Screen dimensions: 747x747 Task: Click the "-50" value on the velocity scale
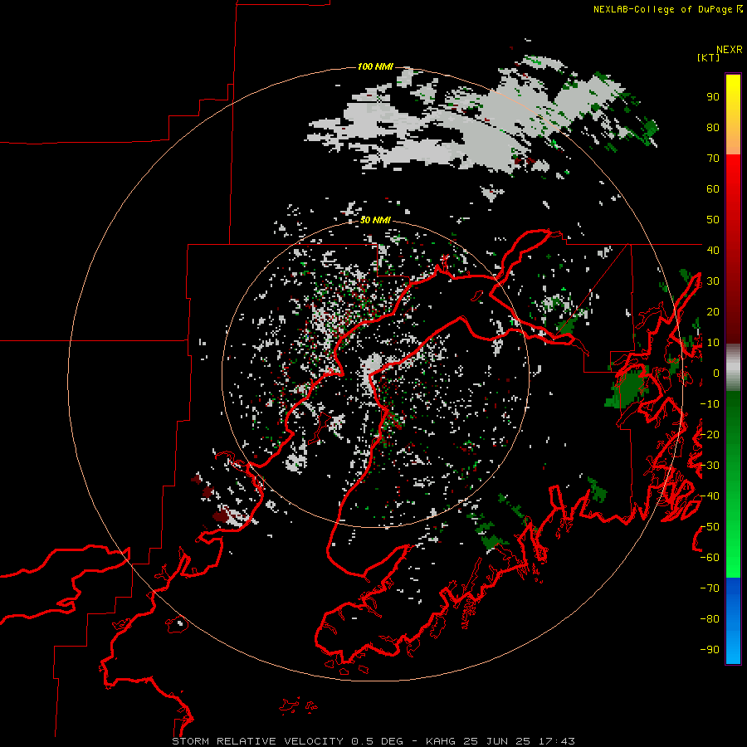click(710, 527)
